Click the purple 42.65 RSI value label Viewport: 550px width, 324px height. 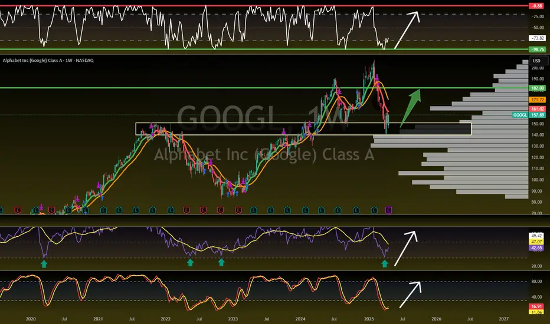pyautogui.click(x=536, y=247)
